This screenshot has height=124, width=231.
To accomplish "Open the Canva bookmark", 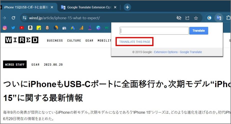I will 98,28.
